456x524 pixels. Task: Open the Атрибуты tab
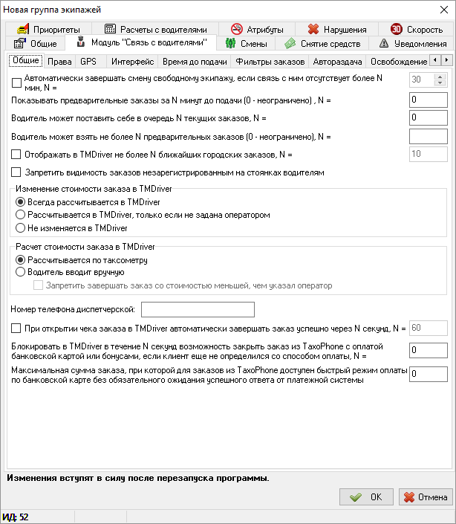257,30
